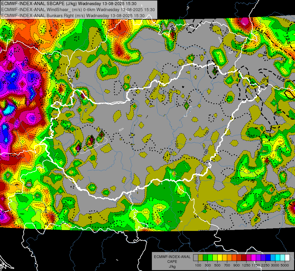
Task: Click the 700 value on the legend scale
Action: 227,265
